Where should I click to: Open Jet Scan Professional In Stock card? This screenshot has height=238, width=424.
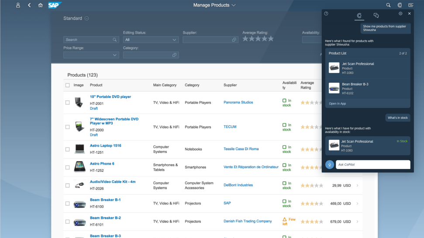(x=368, y=146)
